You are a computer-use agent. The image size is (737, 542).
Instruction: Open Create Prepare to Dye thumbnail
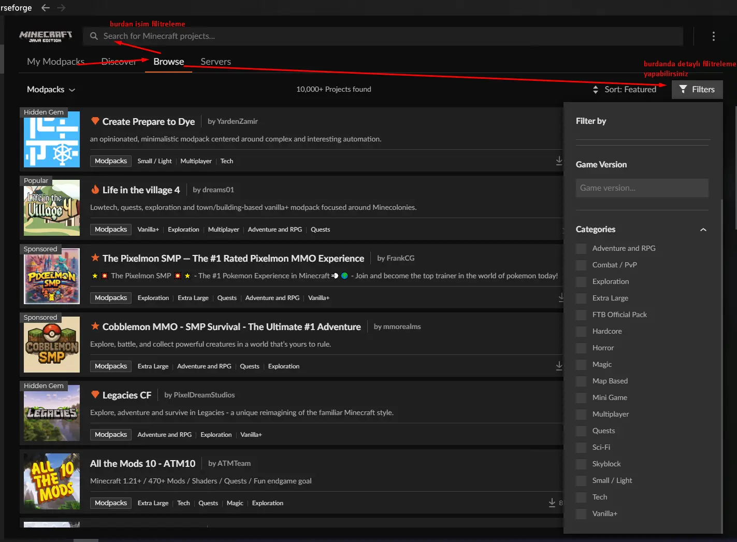[52, 139]
